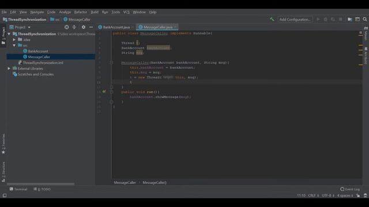Click the status bar icon at the far right
Viewport: 369px width, 207px height.
[x=365, y=195]
